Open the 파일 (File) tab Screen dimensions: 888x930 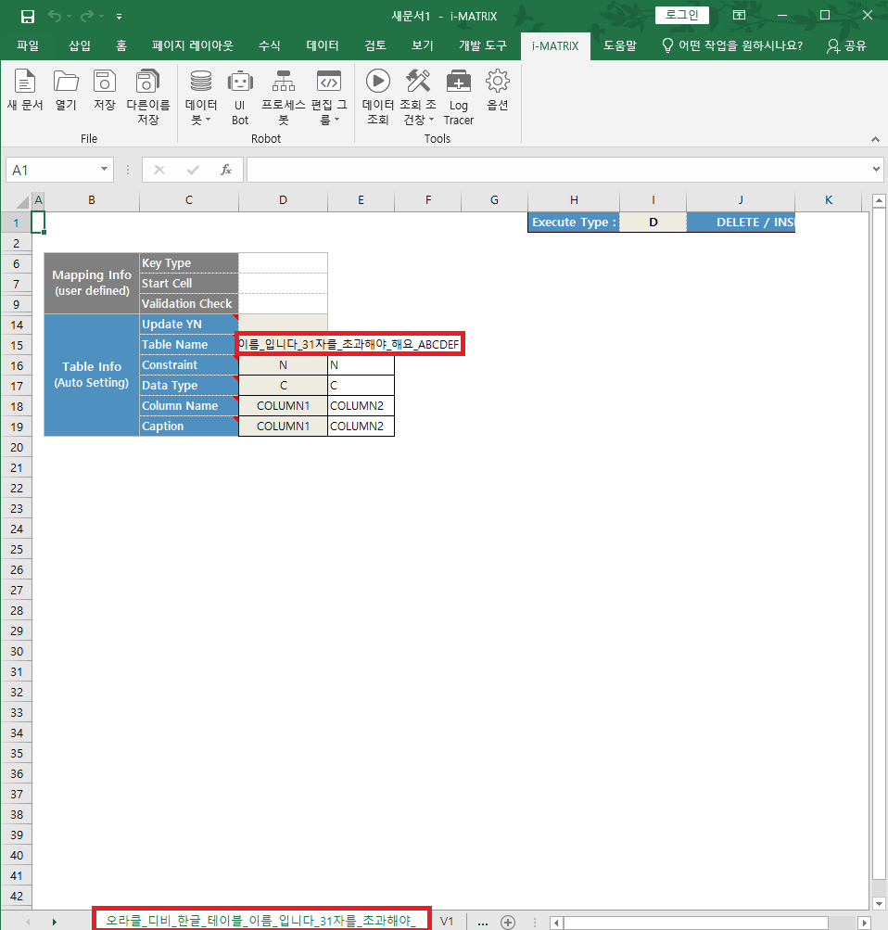point(28,45)
